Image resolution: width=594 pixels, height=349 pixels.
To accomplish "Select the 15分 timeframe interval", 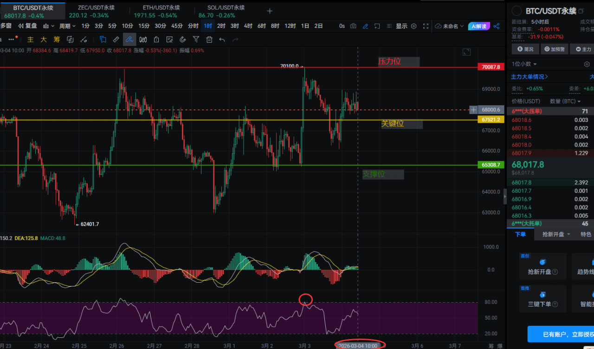I will tap(144, 26).
